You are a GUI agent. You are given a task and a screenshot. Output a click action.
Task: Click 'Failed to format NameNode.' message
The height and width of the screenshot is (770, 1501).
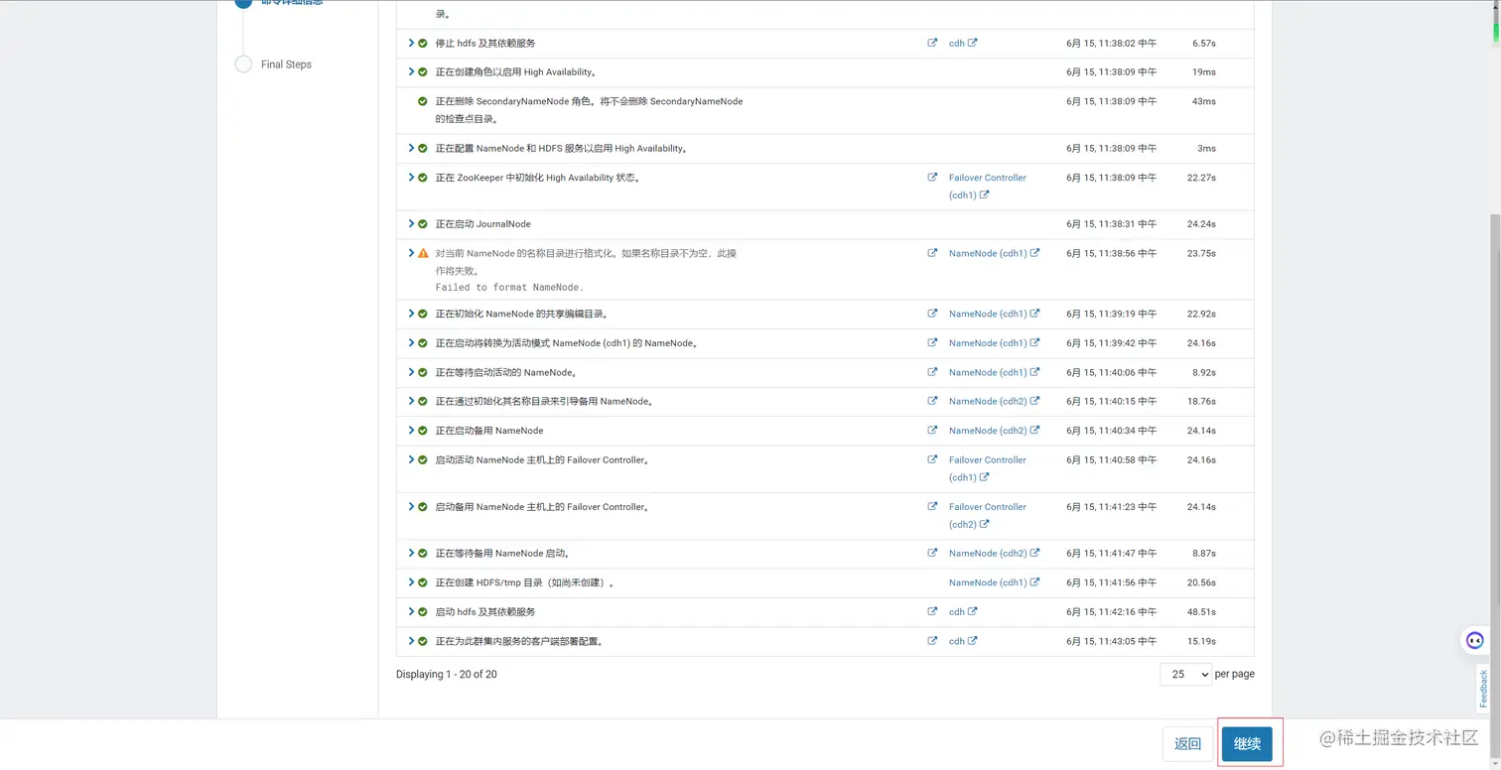pos(509,288)
